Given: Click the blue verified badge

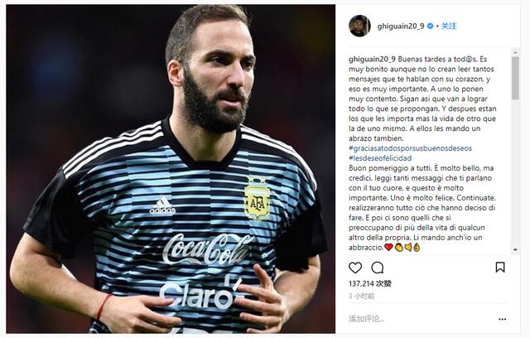Looking at the screenshot, I should pos(431,26).
